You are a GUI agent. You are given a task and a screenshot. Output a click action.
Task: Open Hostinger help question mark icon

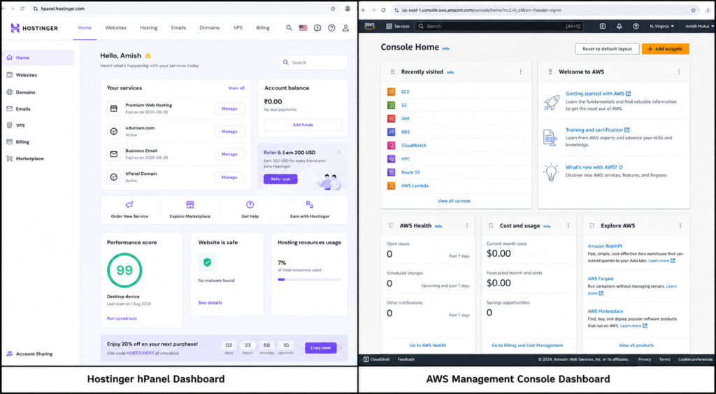click(331, 28)
